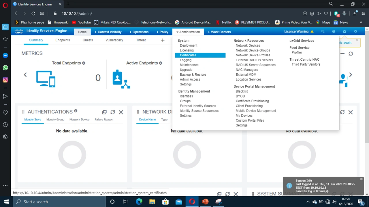Open the ISE system settings gear
Viewport: 369px width, 207px height.
[355, 32]
